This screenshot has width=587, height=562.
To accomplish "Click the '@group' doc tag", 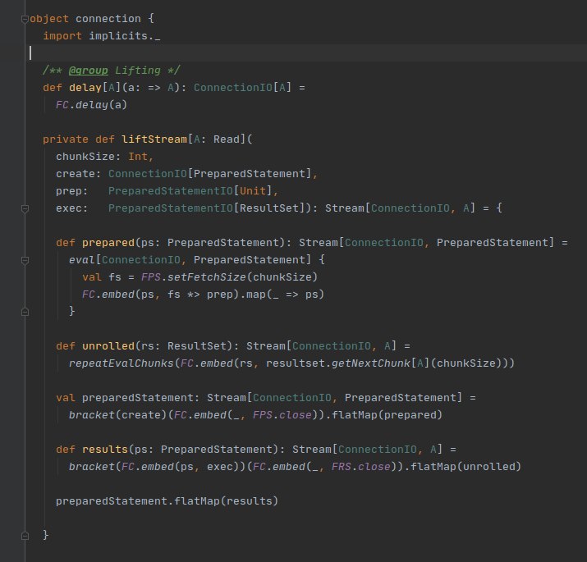I will coord(89,71).
